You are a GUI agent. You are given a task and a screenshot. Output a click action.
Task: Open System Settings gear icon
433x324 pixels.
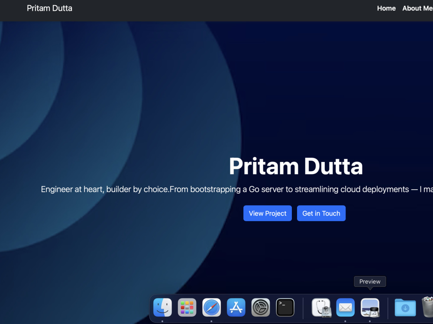click(x=261, y=307)
